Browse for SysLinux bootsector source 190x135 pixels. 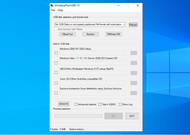[x=134, y=93]
